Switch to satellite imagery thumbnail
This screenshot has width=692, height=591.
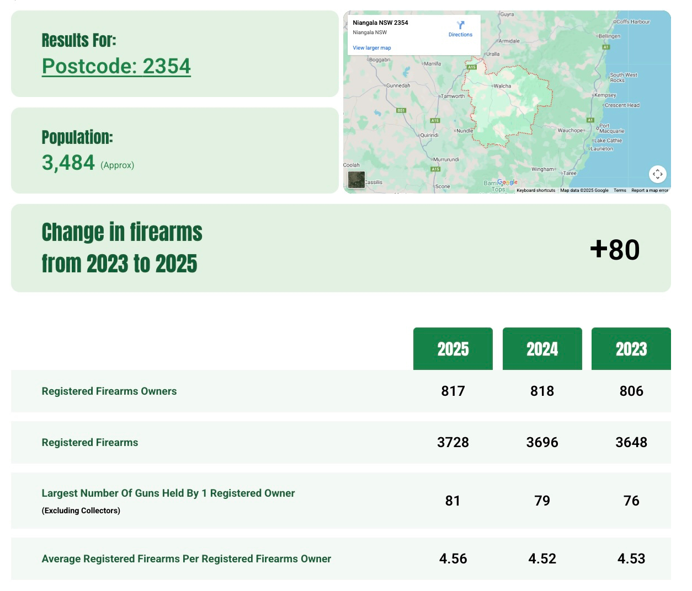point(356,180)
